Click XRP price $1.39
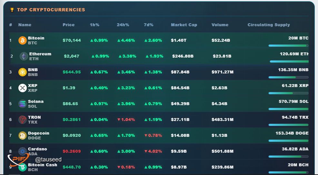Image resolution: width=318 pixels, height=175 pixels. [x=69, y=88]
